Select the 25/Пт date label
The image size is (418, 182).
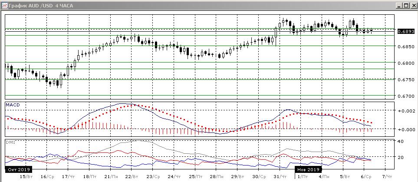[195, 177]
